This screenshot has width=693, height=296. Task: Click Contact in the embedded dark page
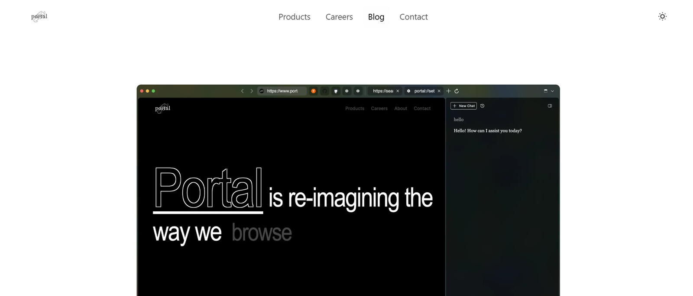(x=422, y=108)
